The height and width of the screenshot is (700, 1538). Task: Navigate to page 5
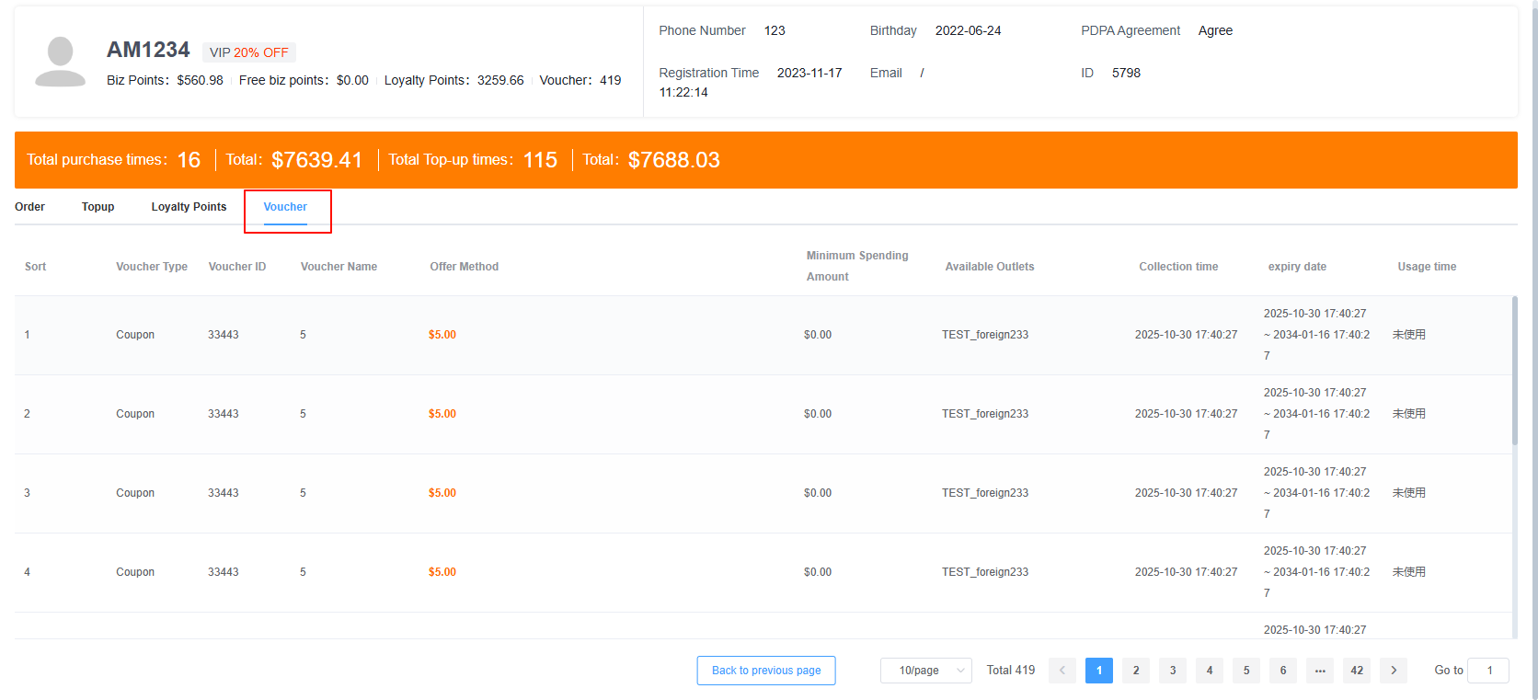[1246, 671]
